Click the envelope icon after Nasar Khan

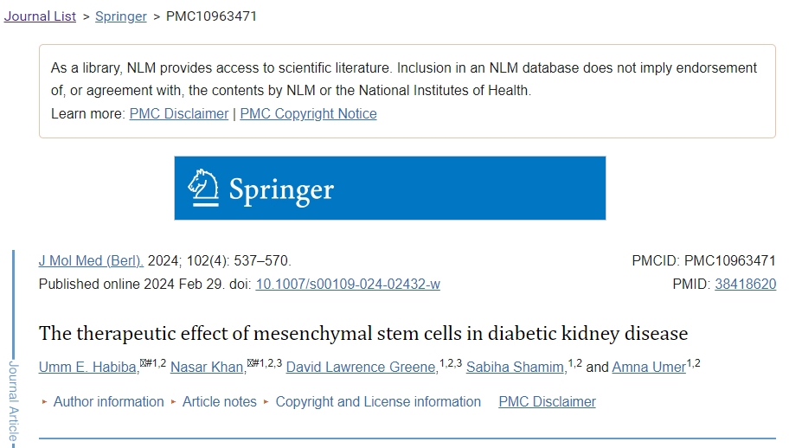point(250,362)
